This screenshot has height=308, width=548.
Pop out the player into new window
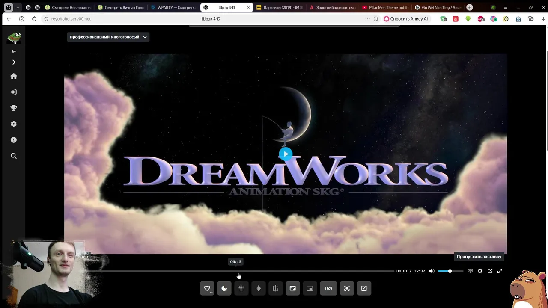[x=490, y=271]
